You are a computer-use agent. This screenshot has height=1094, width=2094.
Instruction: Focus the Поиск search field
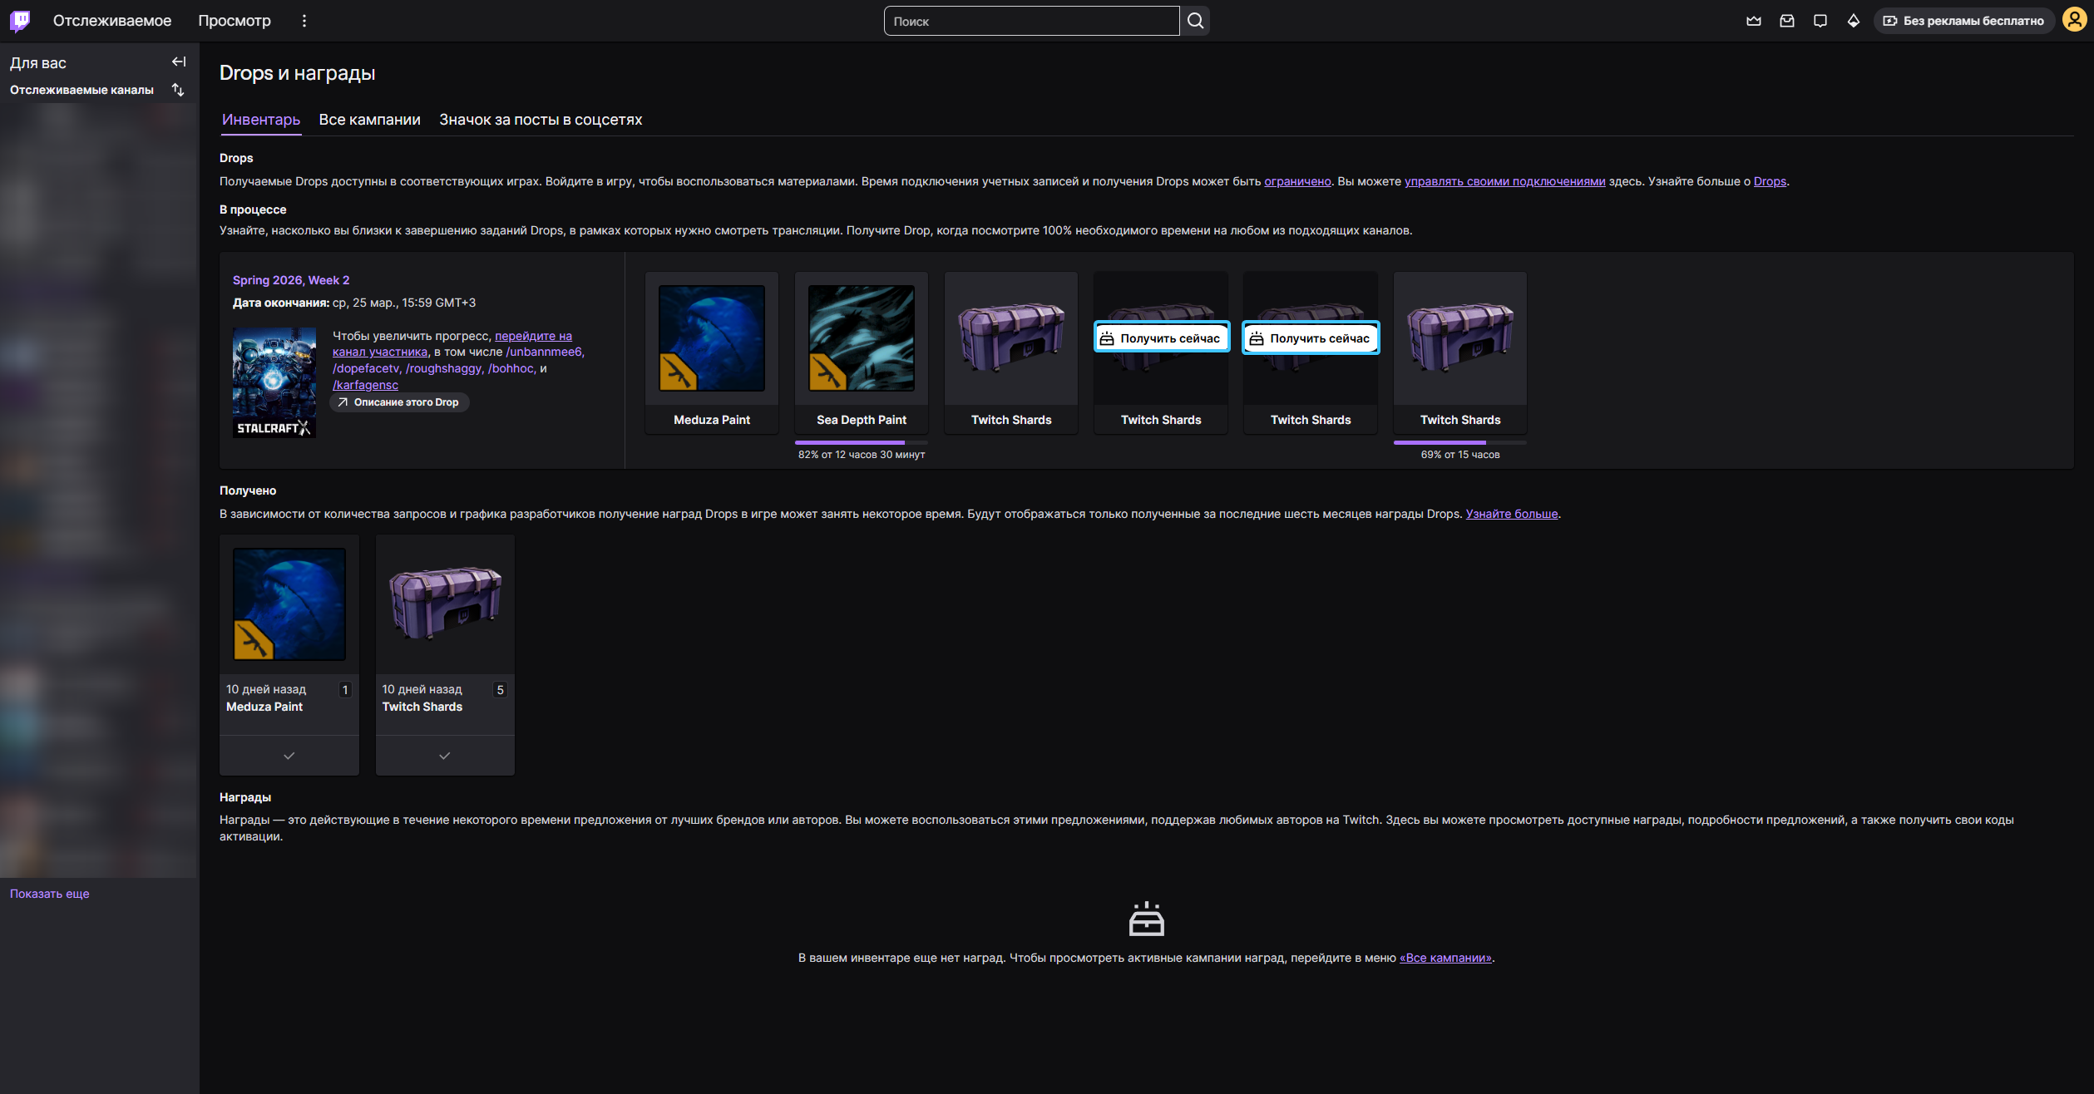pyautogui.click(x=1031, y=21)
